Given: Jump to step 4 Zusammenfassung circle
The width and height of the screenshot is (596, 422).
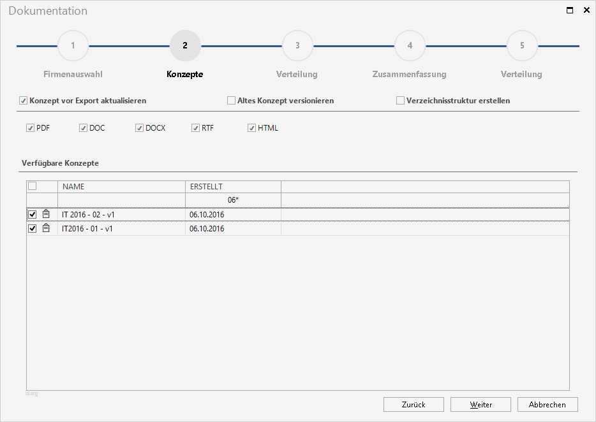Looking at the screenshot, I should click(410, 46).
